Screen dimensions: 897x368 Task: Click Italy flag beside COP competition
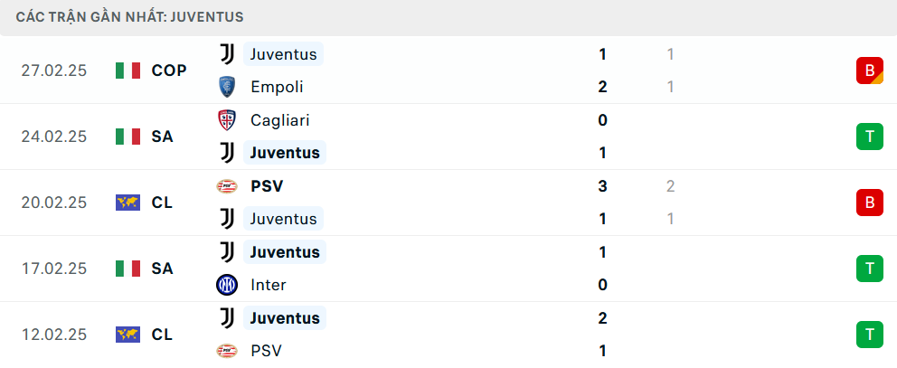coord(128,71)
